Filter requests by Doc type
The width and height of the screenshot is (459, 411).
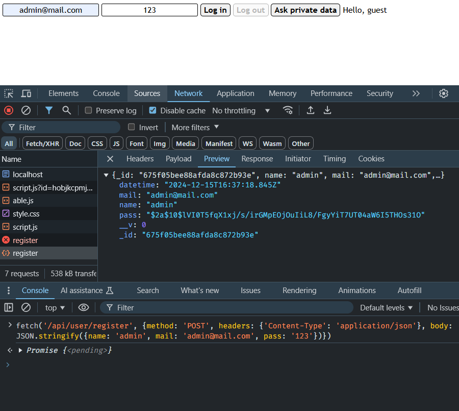[x=75, y=143]
